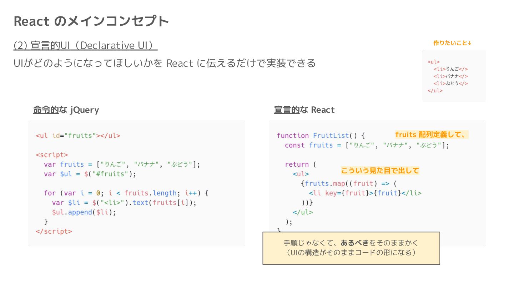
Task: Click the opening '<script>' tag line
Action: (x=52, y=155)
